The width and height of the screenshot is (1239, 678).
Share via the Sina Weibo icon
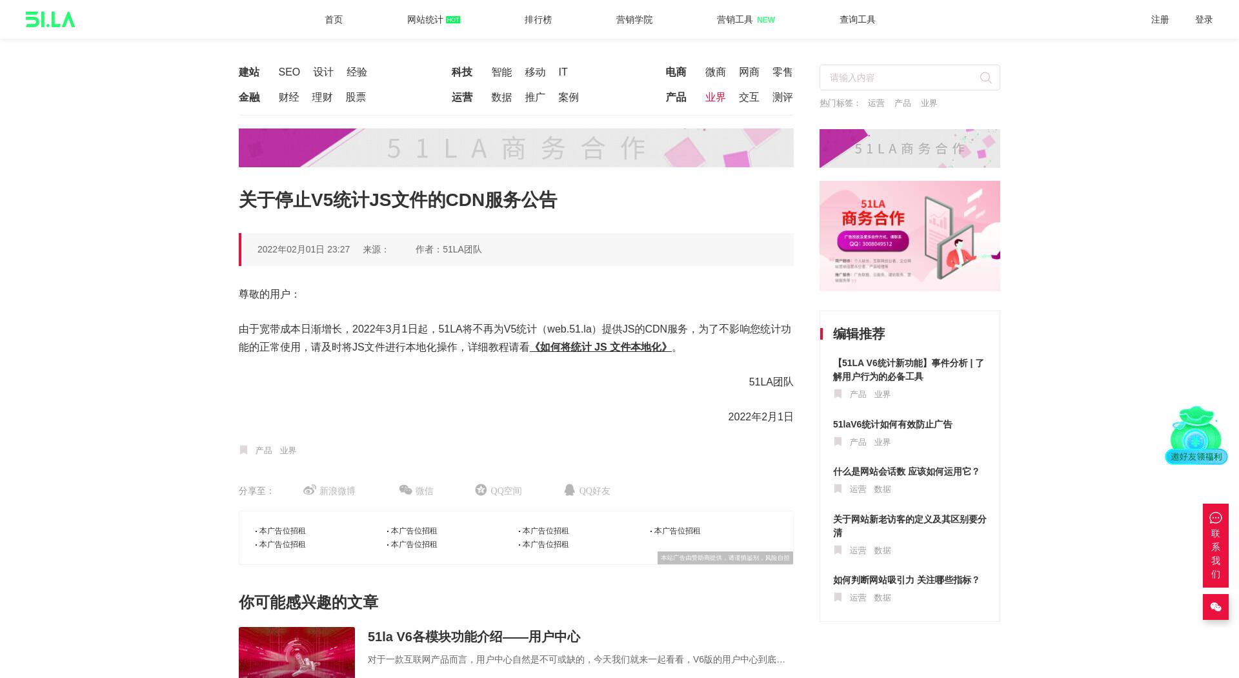(310, 490)
